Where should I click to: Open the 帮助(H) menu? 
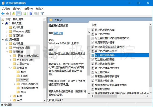coord(40,9)
